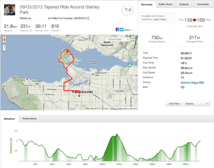The width and height of the screenshot is (214, 168).
Task: Expand the More sharing options
Action: click(x=128, y=30)
